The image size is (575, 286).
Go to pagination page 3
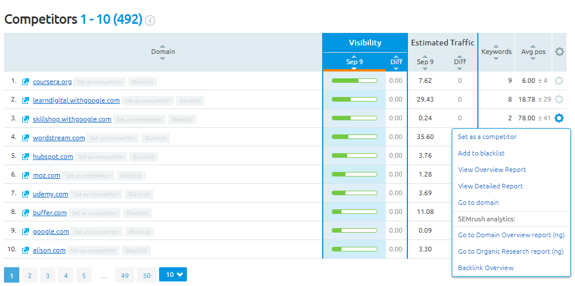[x=48, y=275]
